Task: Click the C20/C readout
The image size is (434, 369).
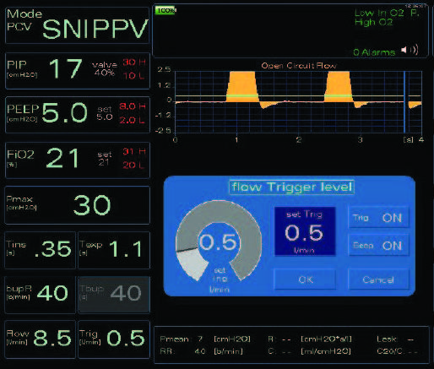Action: [397, 351]
